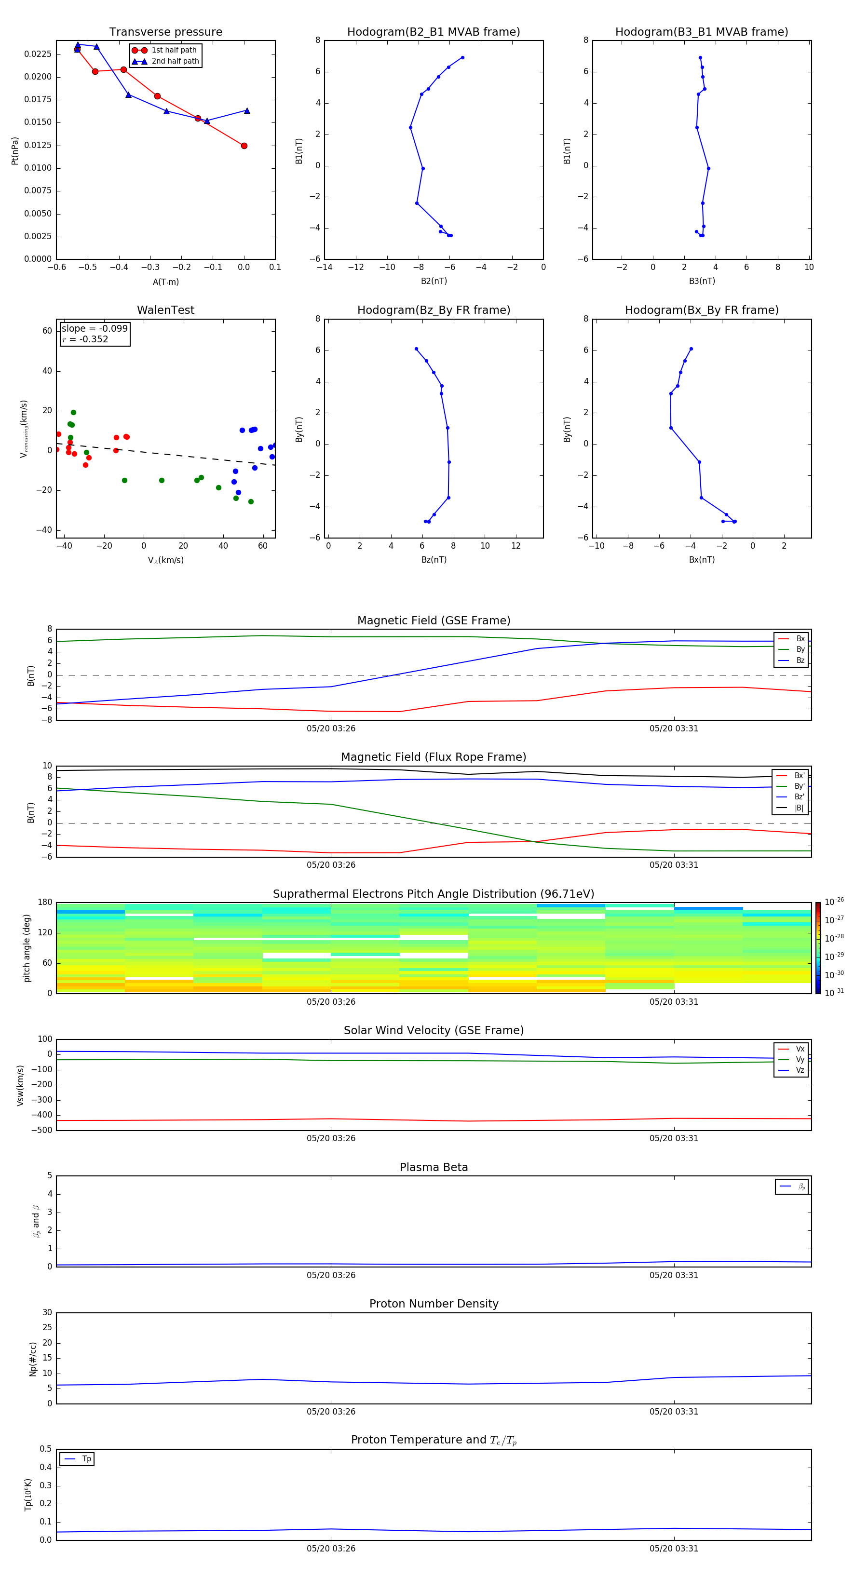Click the 'By' entry in GSE legend
This screenshot has height=1591, width=868.
pyautogui.click(x=791, y=649)
